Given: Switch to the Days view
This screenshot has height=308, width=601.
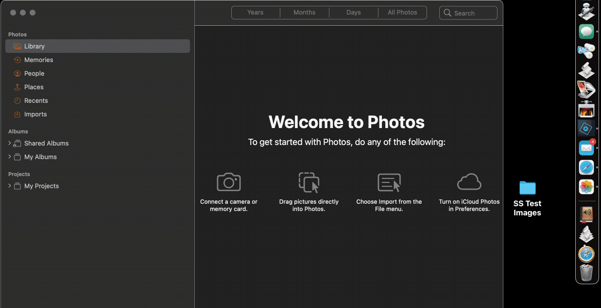Looking at the screenshot, I should click(x=354, y=13).
